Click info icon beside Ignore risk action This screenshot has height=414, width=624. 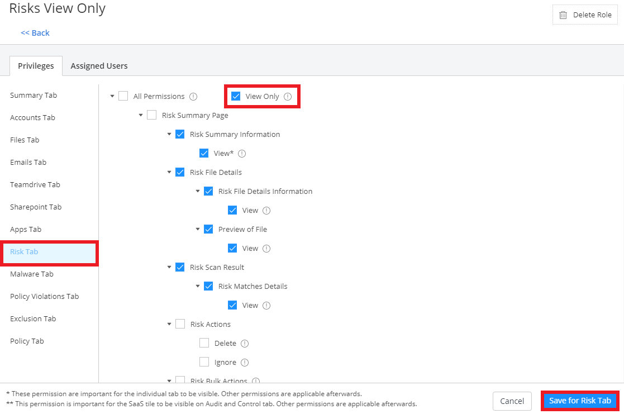tap(245, 363)
